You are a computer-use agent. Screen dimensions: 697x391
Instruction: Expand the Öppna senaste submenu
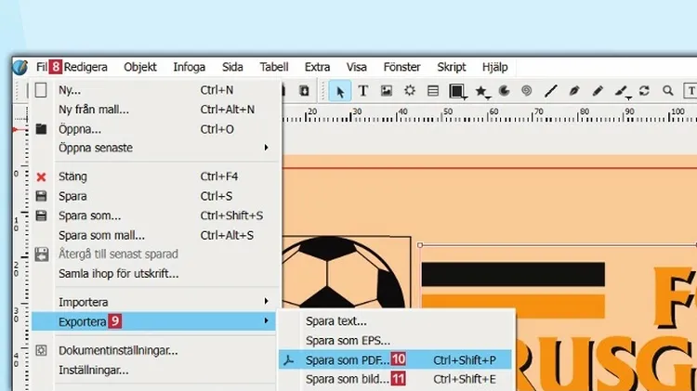(x=266, y=148)
